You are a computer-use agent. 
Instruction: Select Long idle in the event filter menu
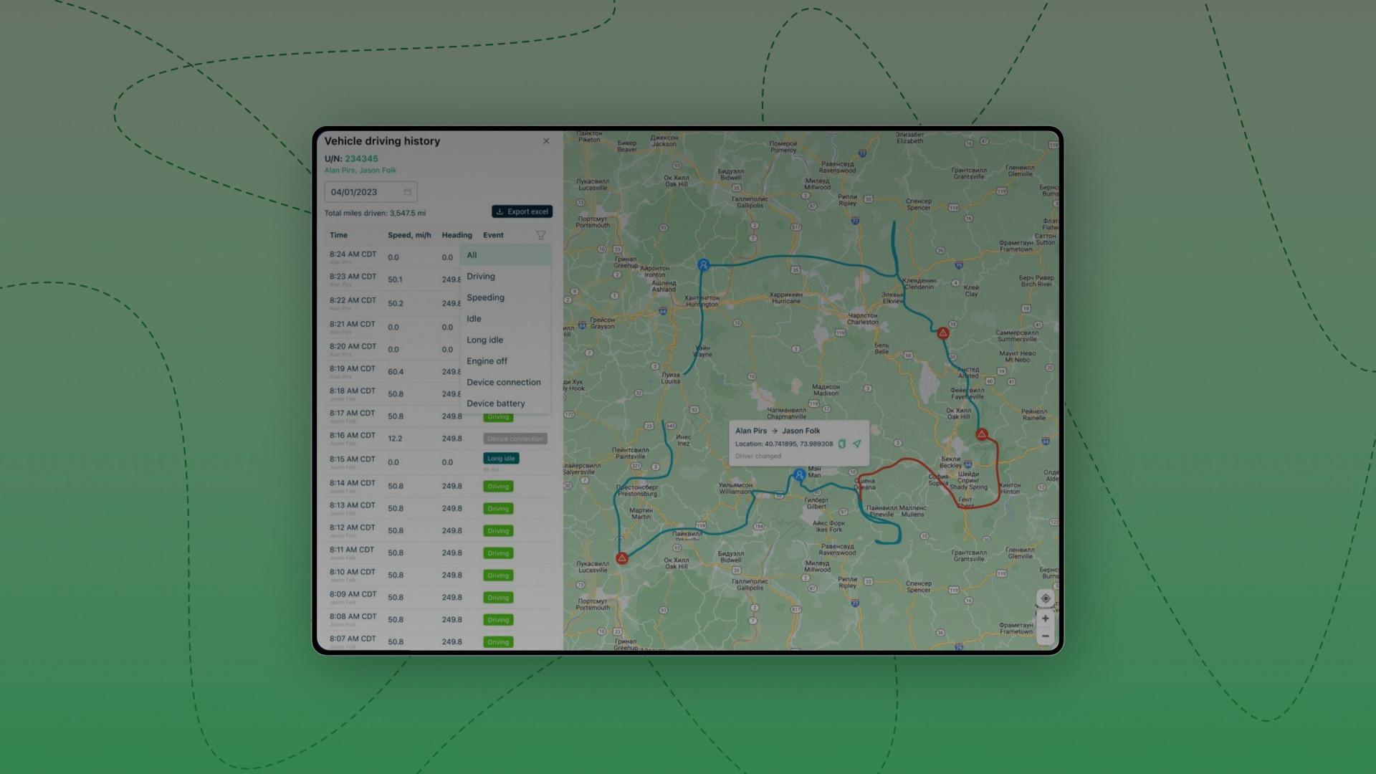[x=484, y=340]
